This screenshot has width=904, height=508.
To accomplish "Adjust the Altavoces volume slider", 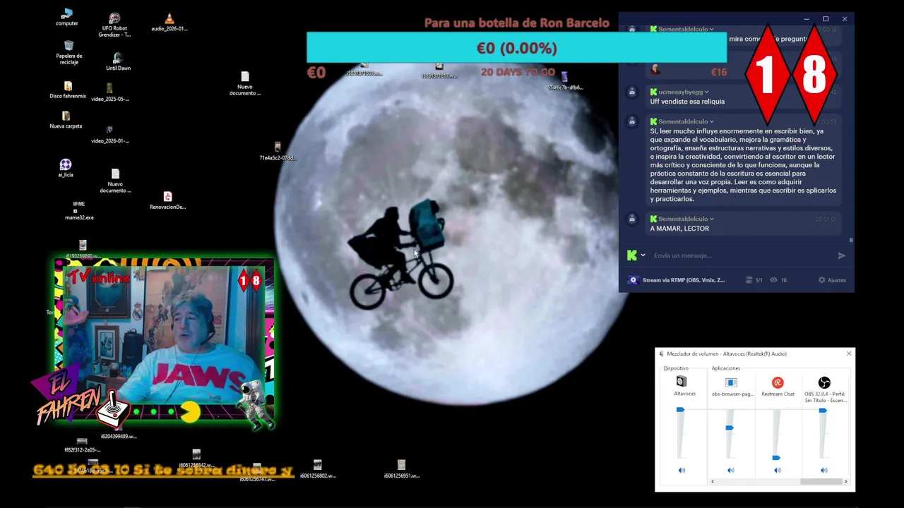I will pyautogui.click(x=680, y=409).
